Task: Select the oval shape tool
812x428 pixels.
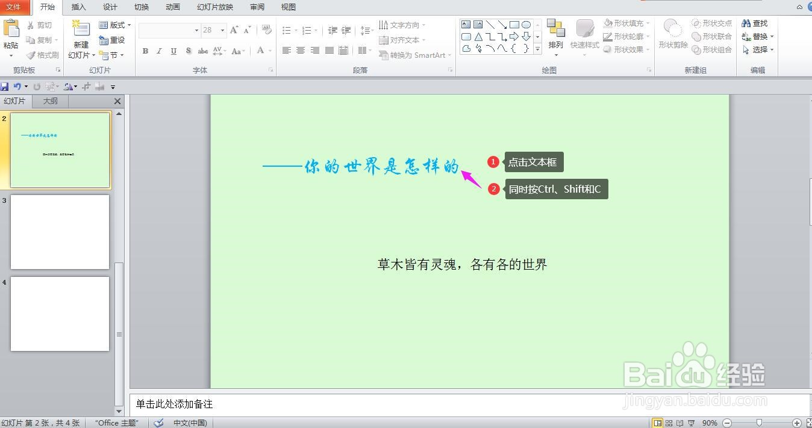Action: [527, 24]
